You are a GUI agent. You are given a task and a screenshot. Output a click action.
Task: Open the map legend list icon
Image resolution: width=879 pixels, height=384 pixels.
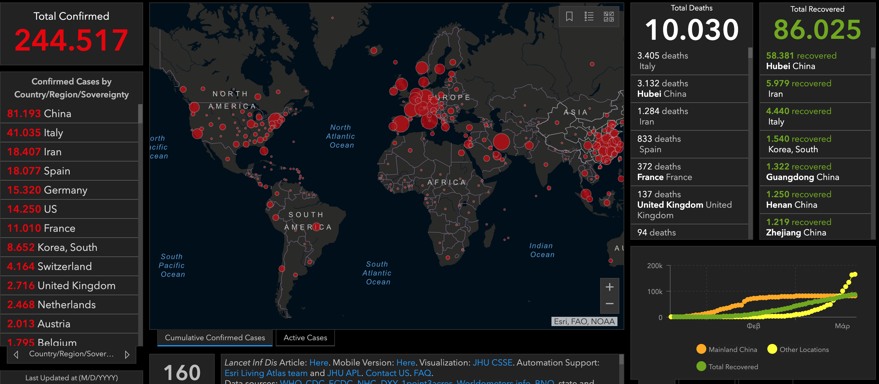tap(589, 16)
